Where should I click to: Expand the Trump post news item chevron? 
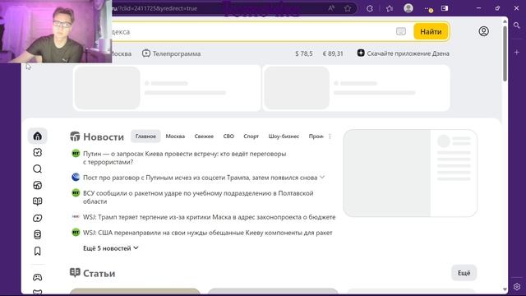[322, 178]
